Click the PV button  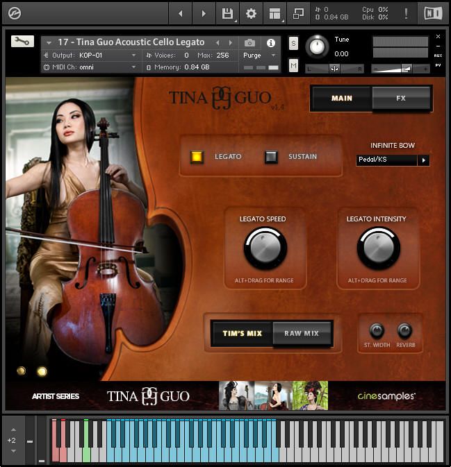click(x=438, y=65)
